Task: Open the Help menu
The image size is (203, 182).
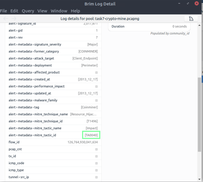Action: click(75, 11)
